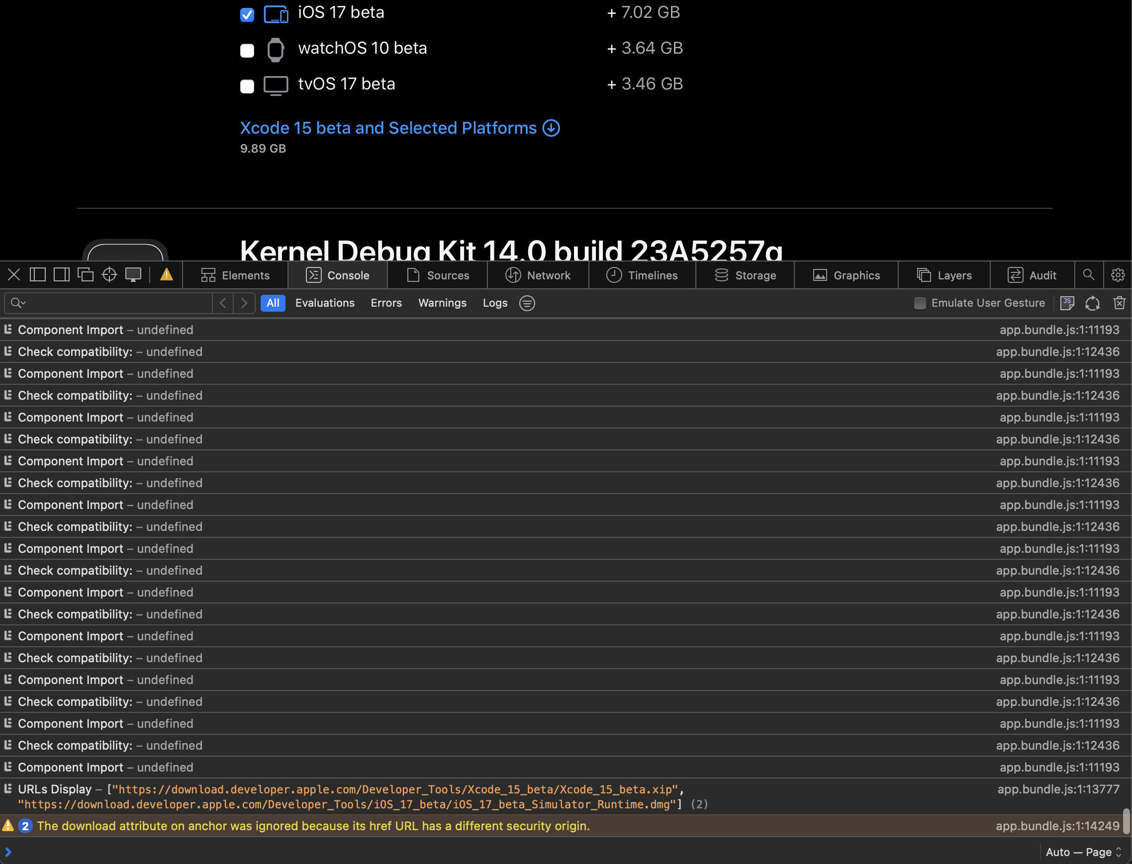Open inspector search magnifier icon
This screenshot has width=1132, height=864.
point(1089,275)
